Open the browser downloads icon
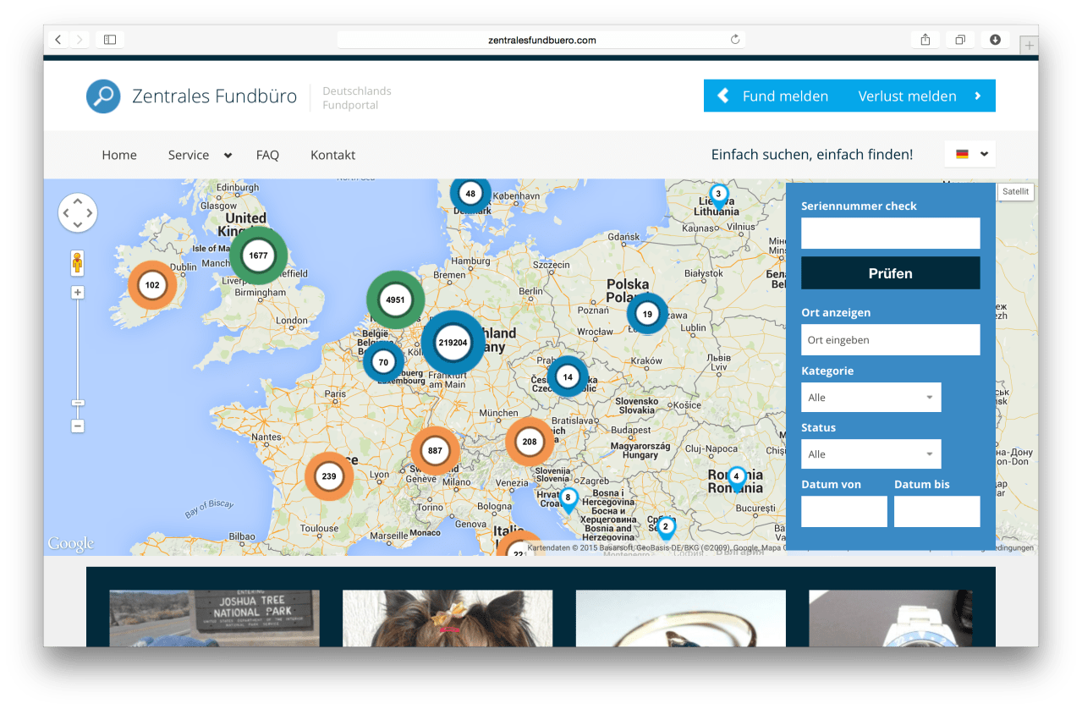The height and width of the screenshot is (709, 1082). click(x=995, y=40)
